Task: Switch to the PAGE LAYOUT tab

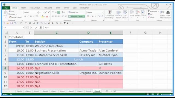Action: tap(35, 8)
